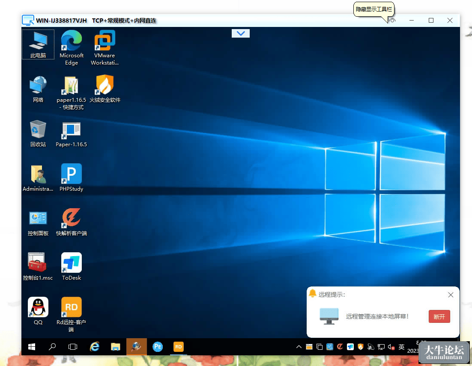Select the ToDesk desktop shortcut
The image size is (472, 366).
(x=72, y=266)
